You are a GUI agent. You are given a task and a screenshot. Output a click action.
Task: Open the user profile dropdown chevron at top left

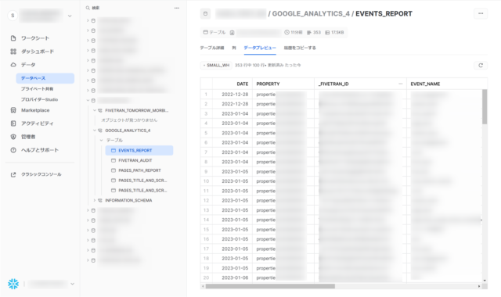click(x=70, y=16)
